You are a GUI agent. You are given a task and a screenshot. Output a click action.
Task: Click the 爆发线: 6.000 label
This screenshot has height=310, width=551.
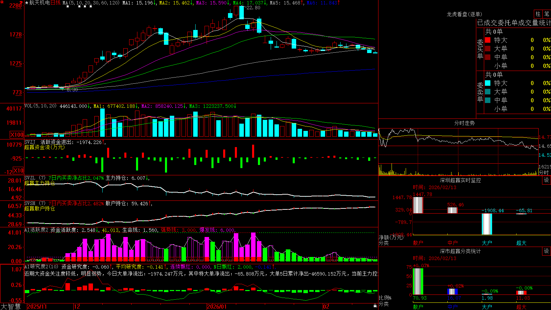pos(217,230)
